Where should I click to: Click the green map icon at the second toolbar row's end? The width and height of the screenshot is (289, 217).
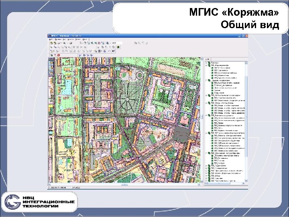coord(118,47)
